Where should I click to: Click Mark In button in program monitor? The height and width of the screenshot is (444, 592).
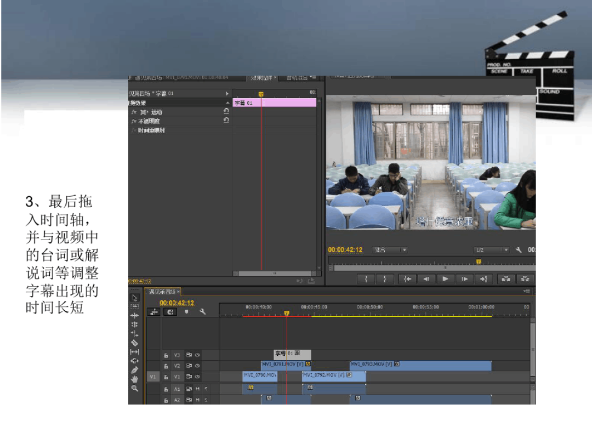[x=366, y=279]
